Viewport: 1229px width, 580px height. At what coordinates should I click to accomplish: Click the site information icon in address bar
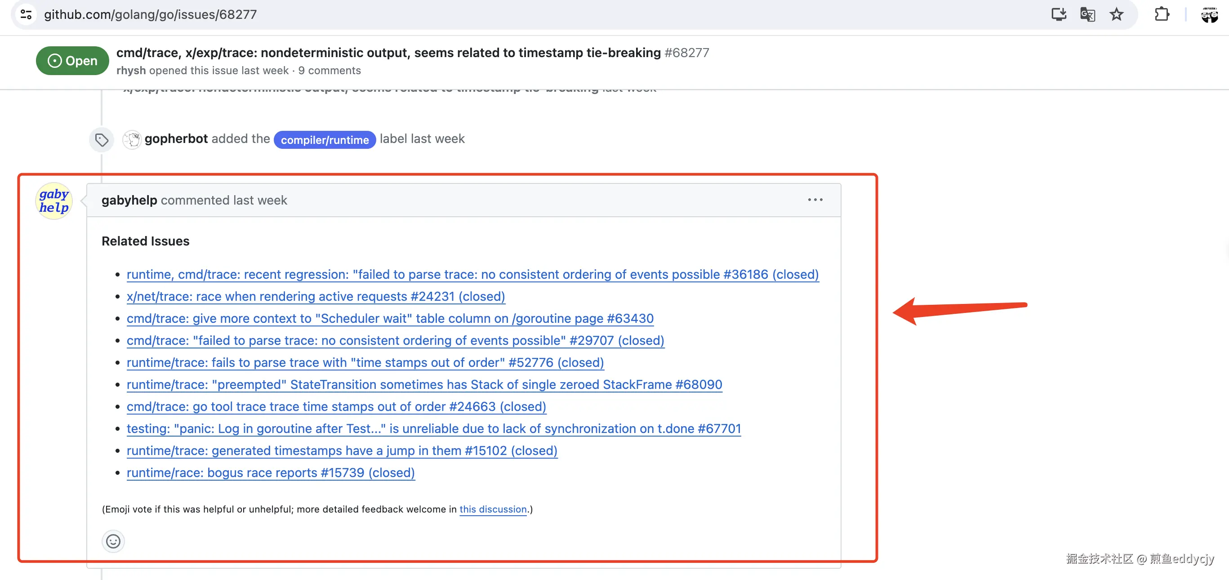click(x=26, y=14)
